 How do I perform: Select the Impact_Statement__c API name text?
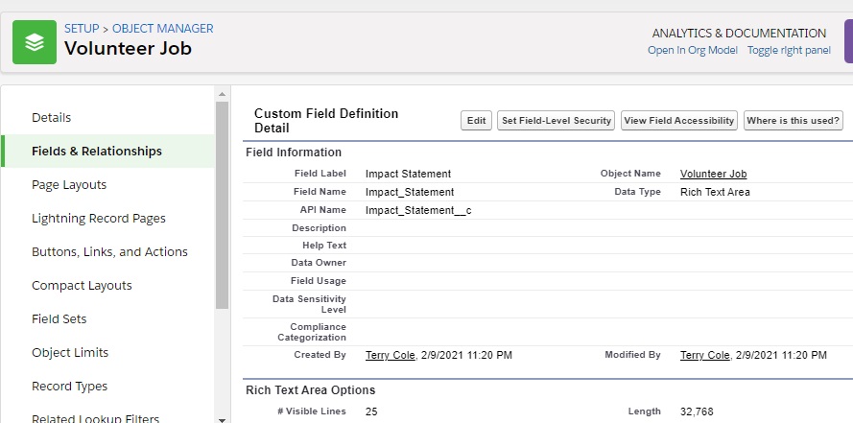[418, 210]
